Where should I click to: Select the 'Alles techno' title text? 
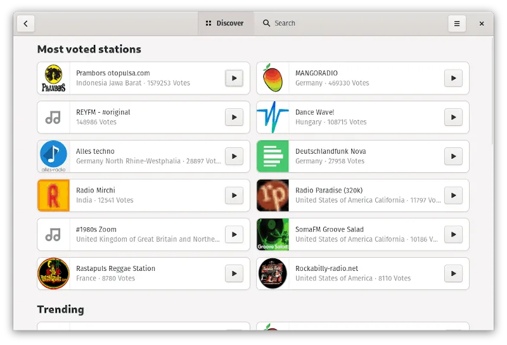coord(95,151)
